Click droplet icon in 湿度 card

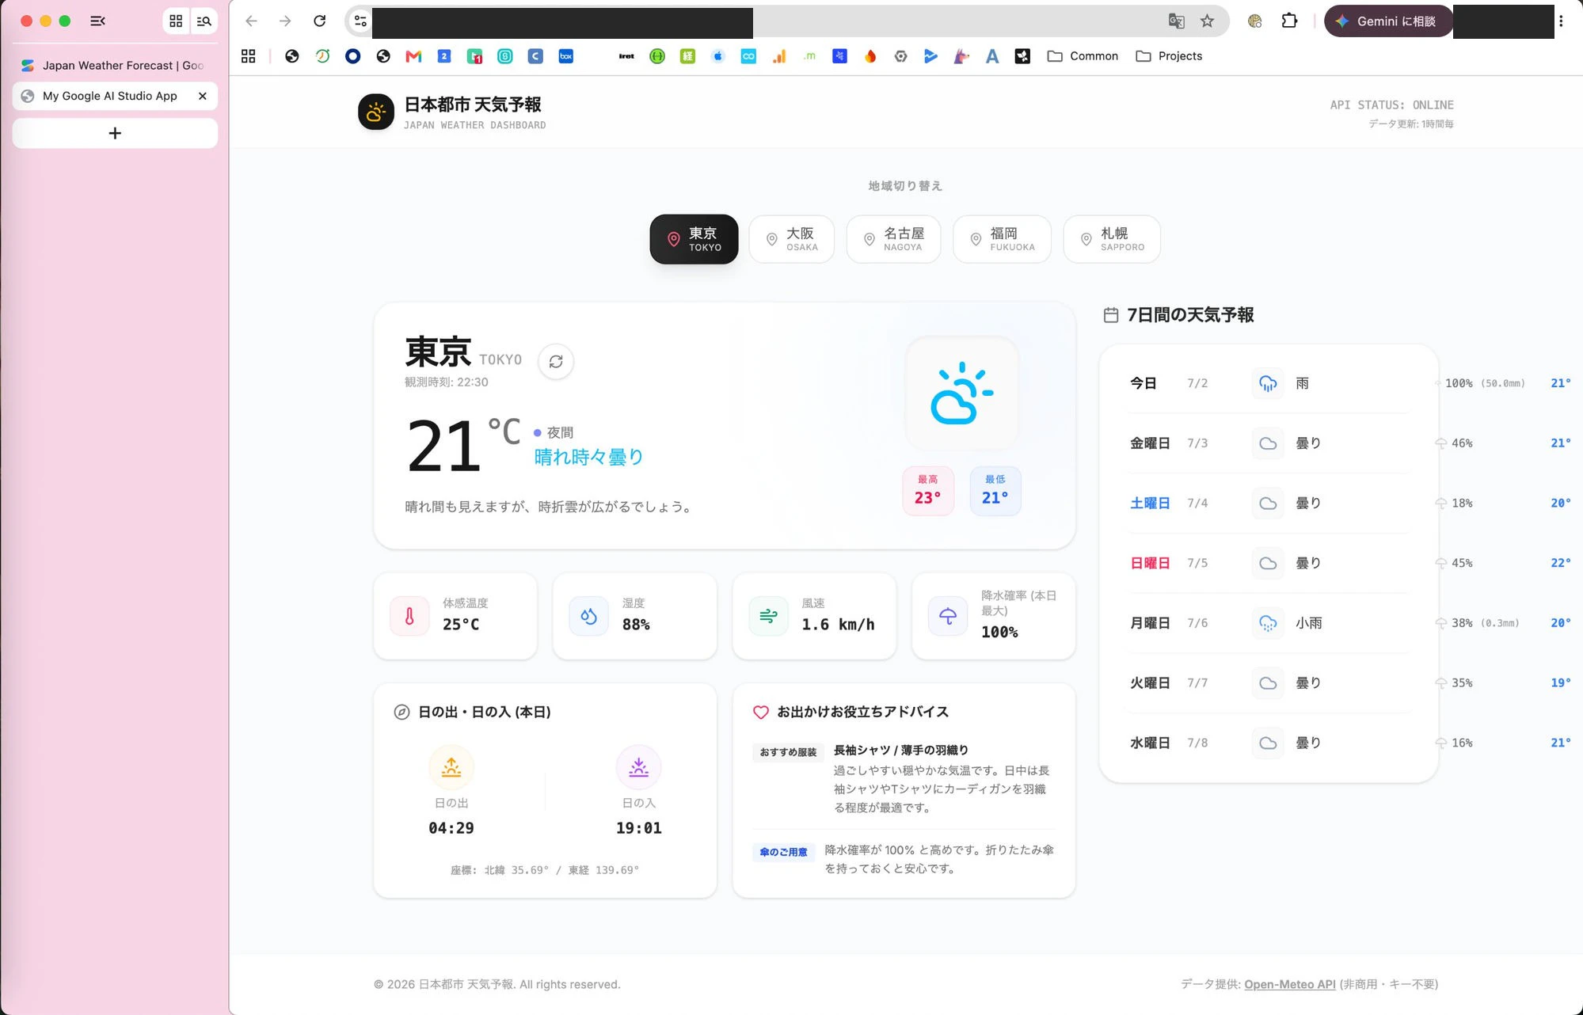tap(588, 616)
